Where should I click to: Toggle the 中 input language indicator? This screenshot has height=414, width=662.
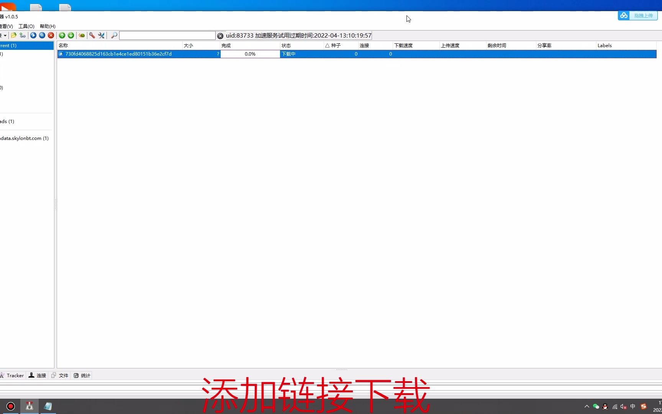pos(633,406)
